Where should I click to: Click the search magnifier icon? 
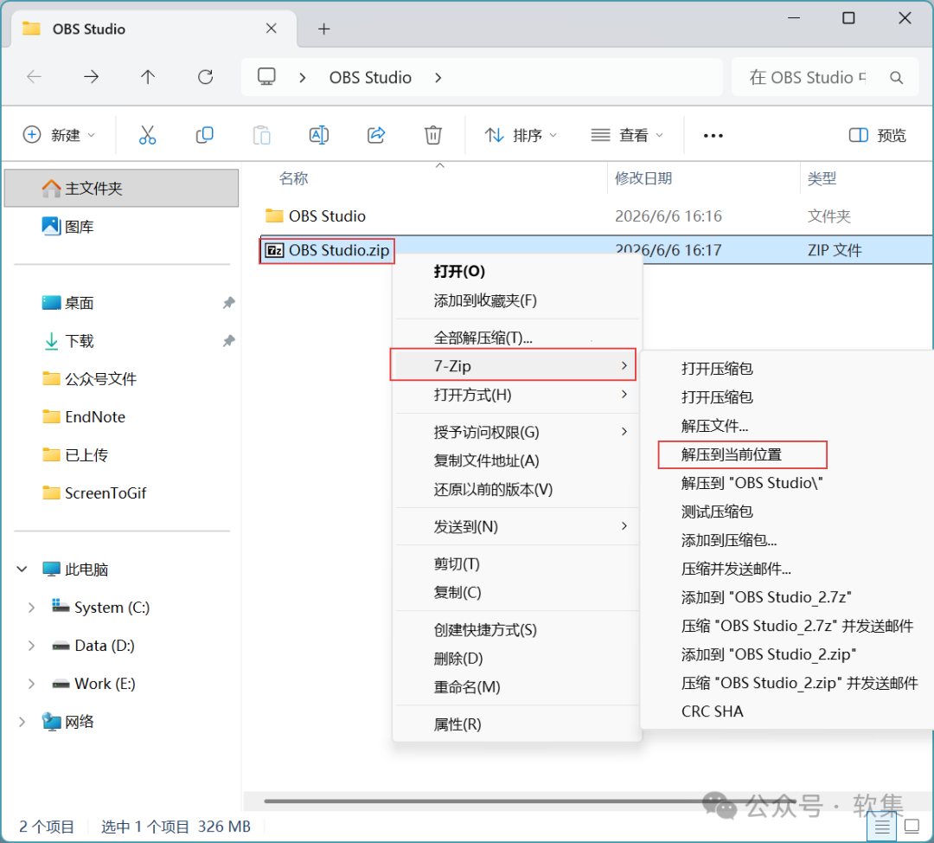point(896,78)
